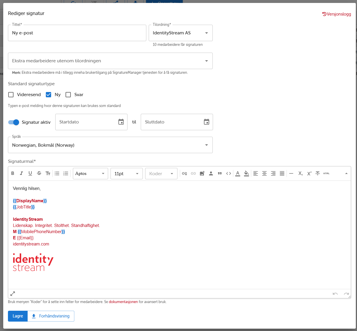Center align the signature text

pyautogui.click(x=264, y=173)
